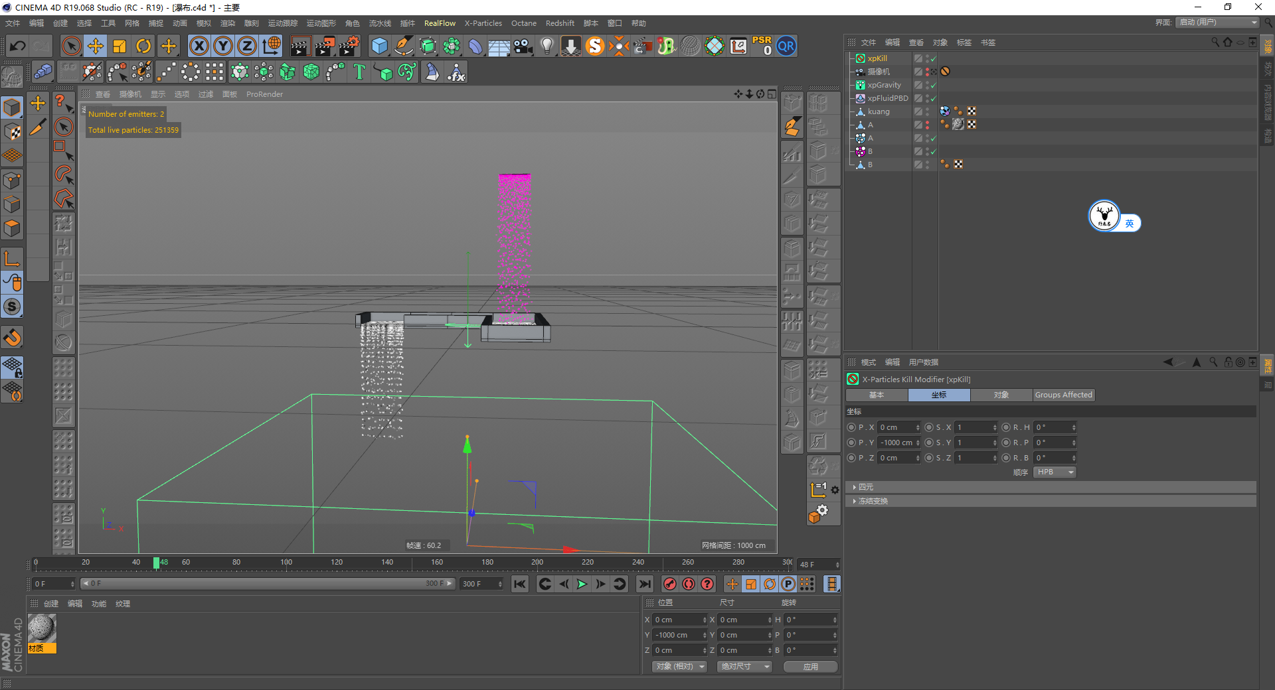Toggle the R . H animation circle

click(1006, 427)
